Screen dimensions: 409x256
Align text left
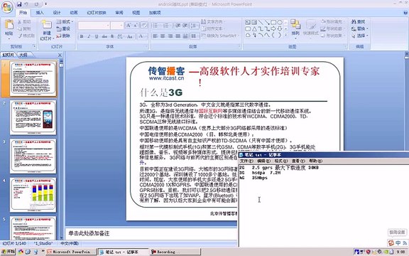[156, 36]
